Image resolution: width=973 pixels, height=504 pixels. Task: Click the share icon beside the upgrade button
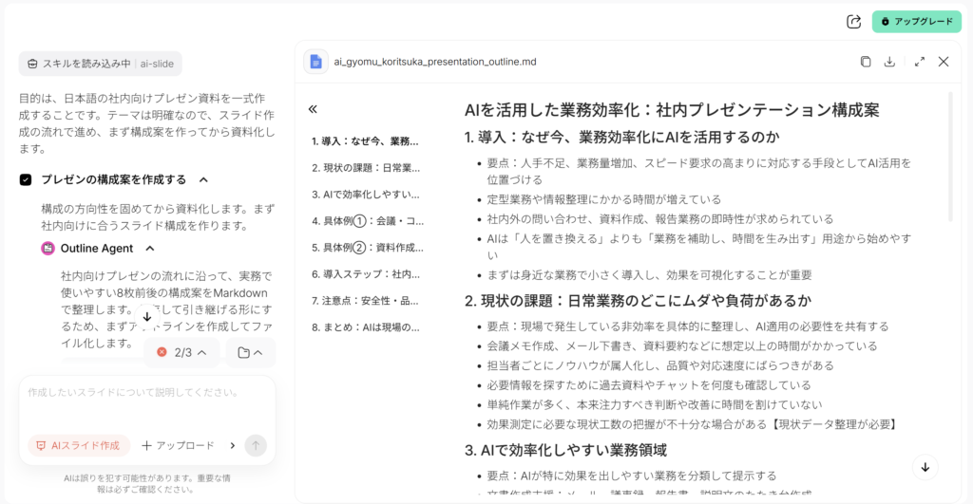pos(854,22)
